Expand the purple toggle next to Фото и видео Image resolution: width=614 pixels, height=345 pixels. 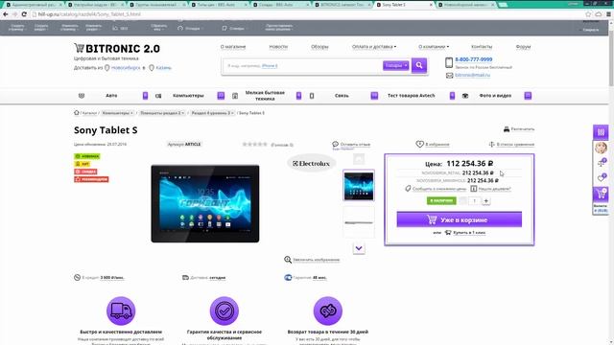coord(528,96)
